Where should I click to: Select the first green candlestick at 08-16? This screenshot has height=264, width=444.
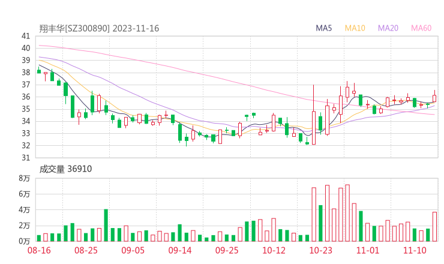click(x=39, y=71)
